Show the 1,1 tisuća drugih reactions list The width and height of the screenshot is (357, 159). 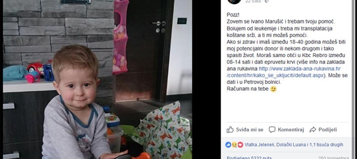pyautogui.click(x=326, y=145)
